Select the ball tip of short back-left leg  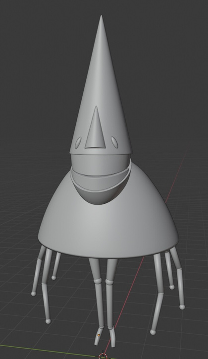(53, 278)
